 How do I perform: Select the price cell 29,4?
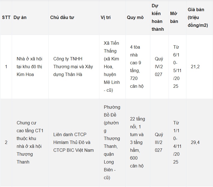click(x=195, y=142)
